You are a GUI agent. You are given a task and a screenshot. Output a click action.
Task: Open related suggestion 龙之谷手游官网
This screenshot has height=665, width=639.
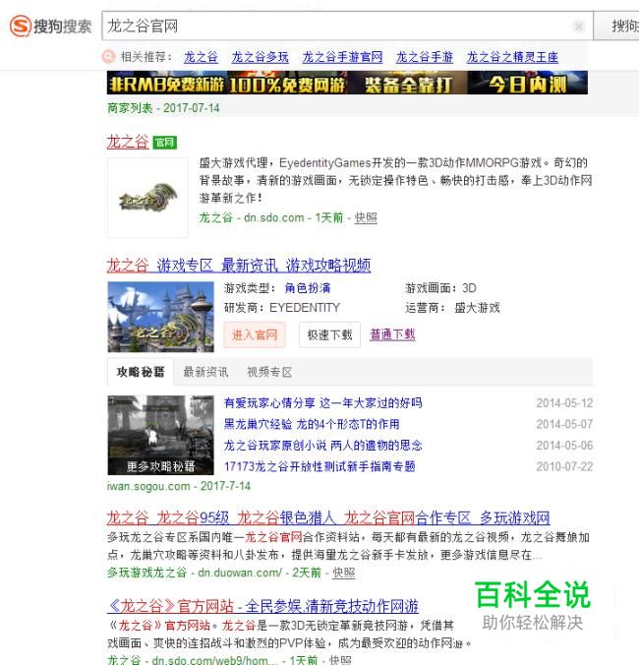coord(342,57)
